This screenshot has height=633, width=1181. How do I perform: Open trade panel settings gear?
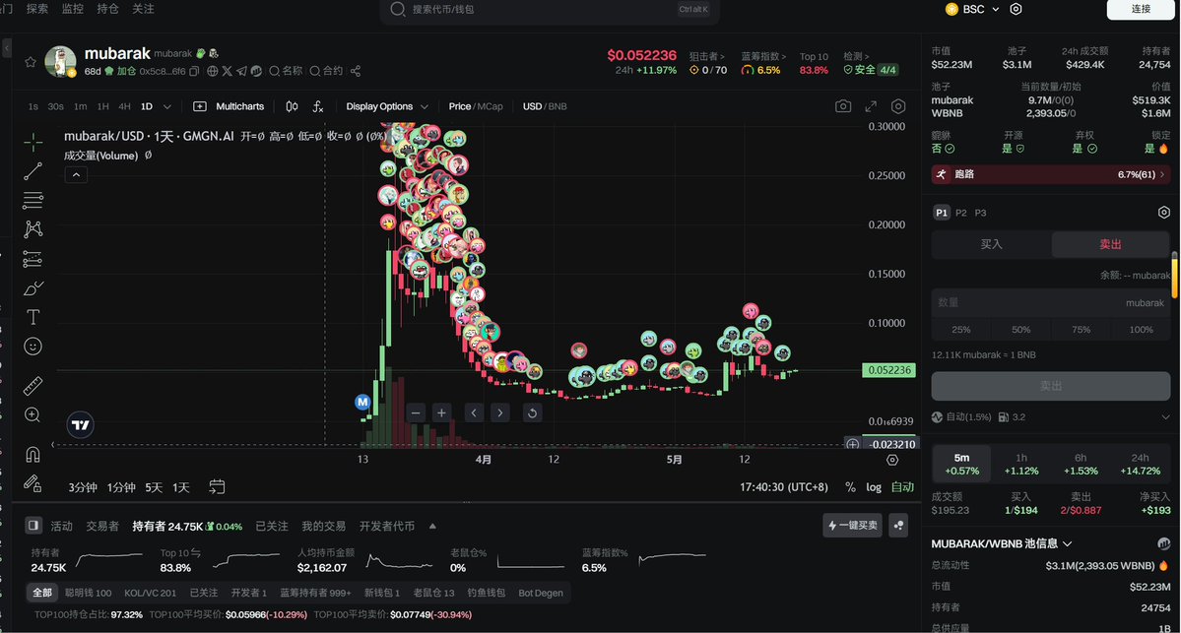click(1163, 213)
